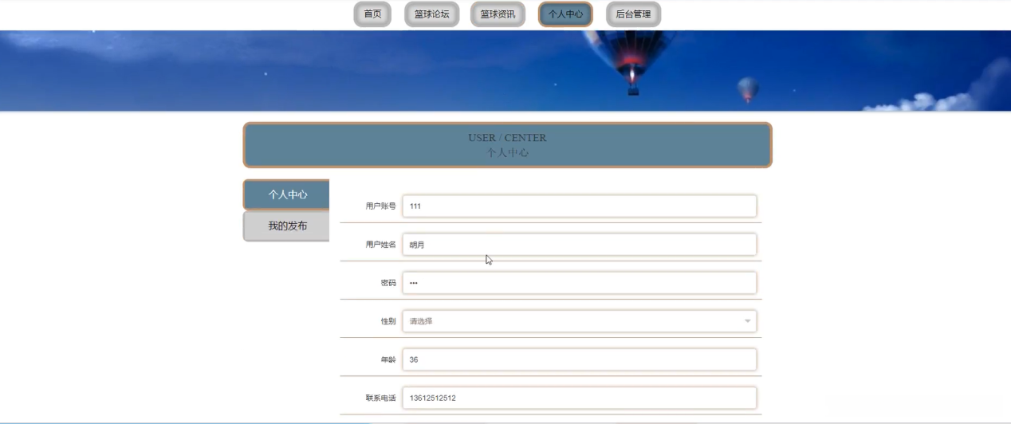Click the small distant balloon in banner
The width and height of the screenshot is (1011, 424).
coord(748,89)
